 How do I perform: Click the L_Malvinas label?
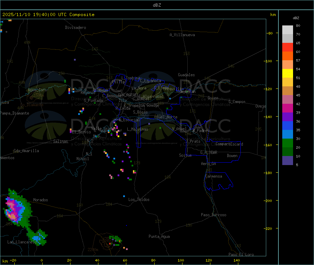137,129
